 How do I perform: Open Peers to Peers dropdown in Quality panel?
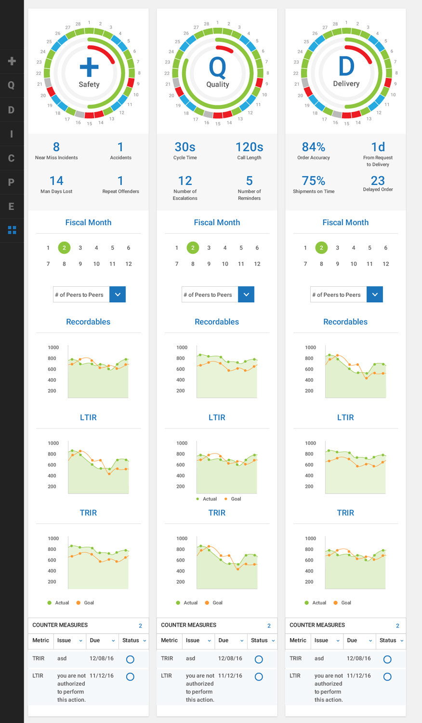(246, 295)
